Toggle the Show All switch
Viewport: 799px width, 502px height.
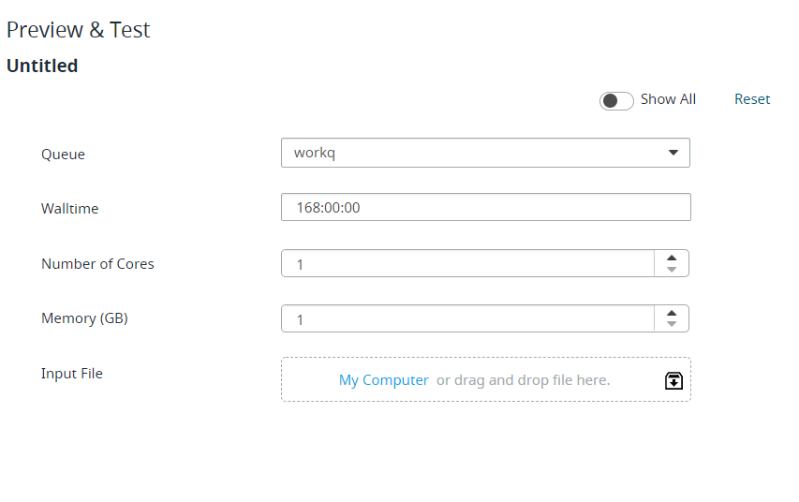click(616, 100)
